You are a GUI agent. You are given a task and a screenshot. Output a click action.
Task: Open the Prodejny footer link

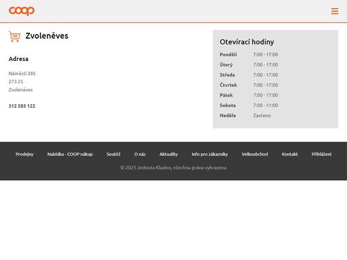pos(24,154)
